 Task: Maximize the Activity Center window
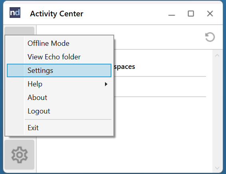click(191, 14)
